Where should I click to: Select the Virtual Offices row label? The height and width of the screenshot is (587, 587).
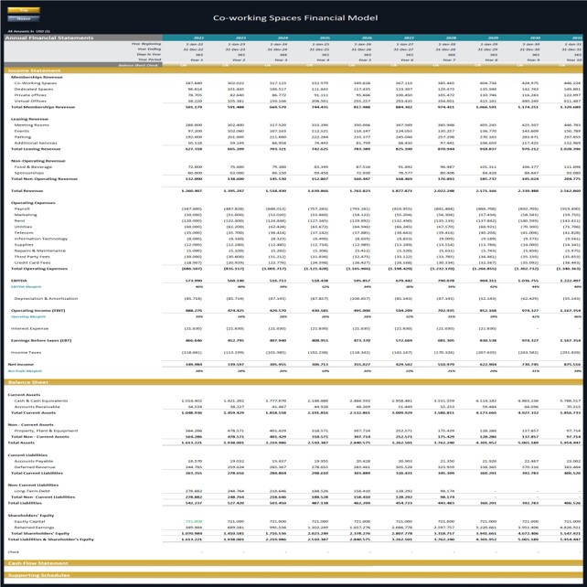coord(30,101)
